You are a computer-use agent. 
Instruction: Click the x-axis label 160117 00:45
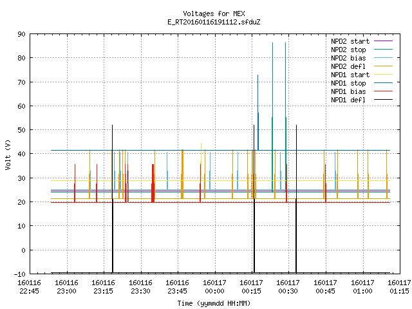click(326, 287)
